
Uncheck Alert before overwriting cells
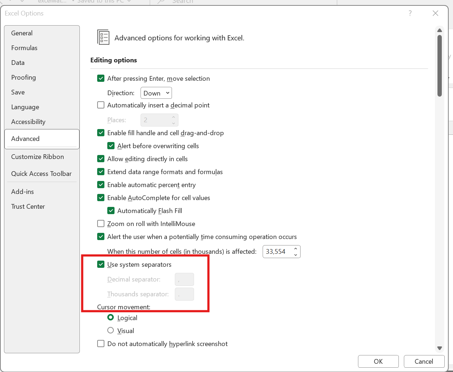[x=111, y=146]
